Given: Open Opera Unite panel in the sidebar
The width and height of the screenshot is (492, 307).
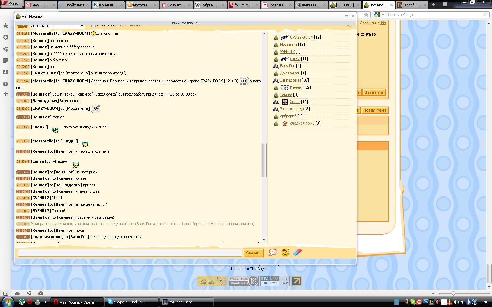Looking at the screenshot, I should tap(5, 49).
